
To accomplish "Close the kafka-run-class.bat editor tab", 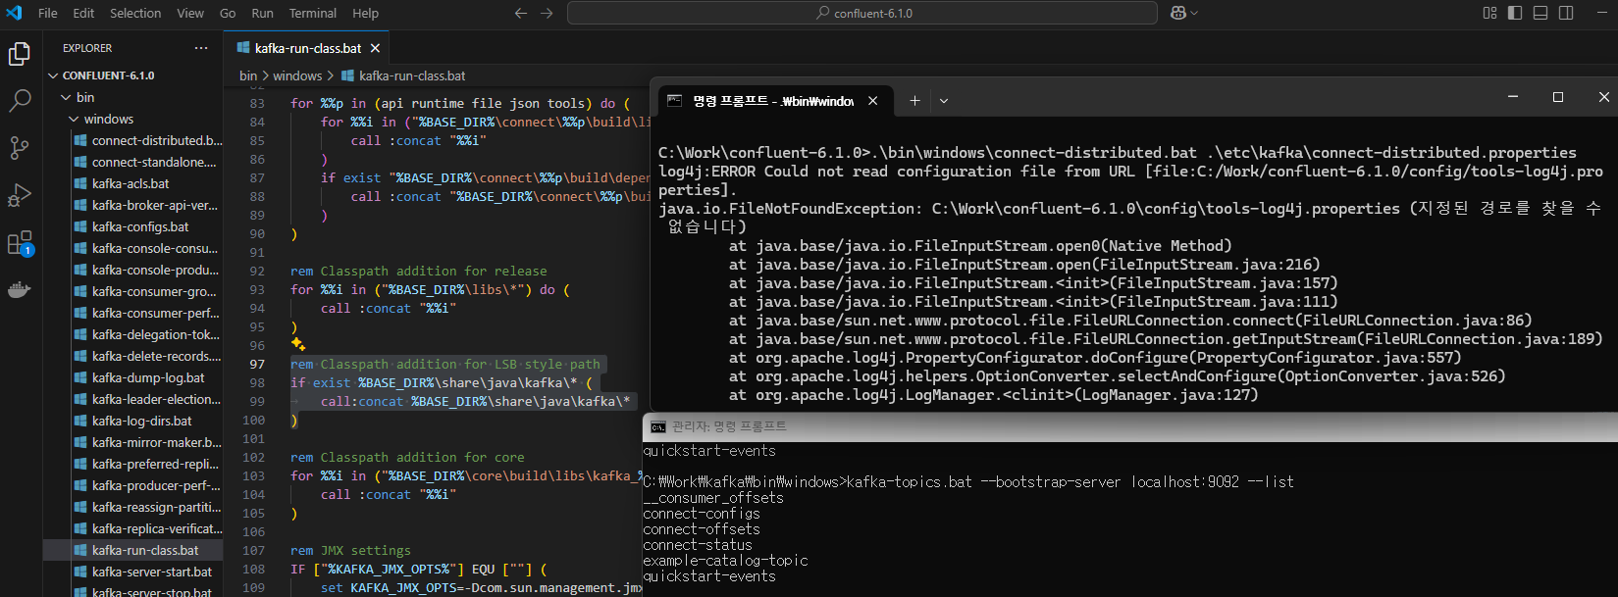I will (375, 48).
